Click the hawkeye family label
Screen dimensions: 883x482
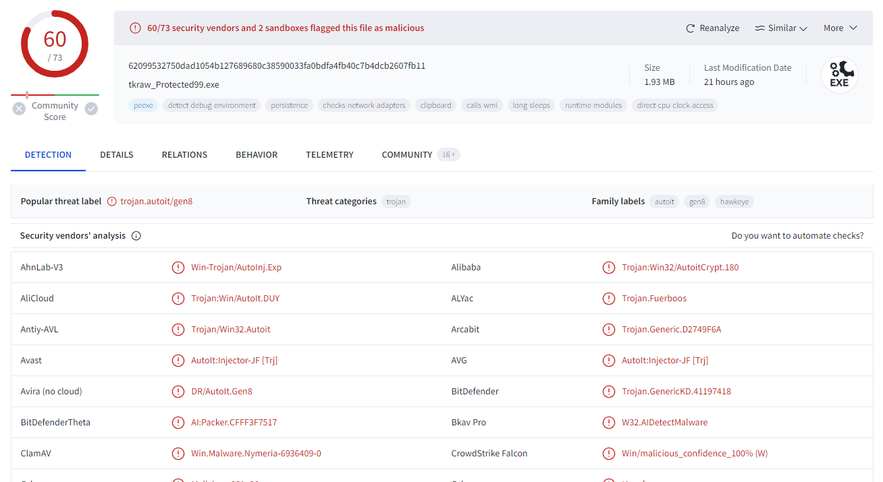tap(734, 202)
